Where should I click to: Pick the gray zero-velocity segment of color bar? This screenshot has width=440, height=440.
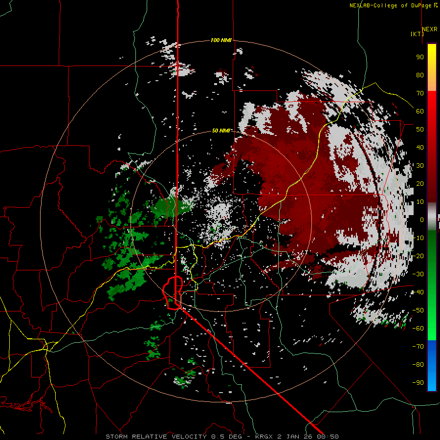click(432, 217)
